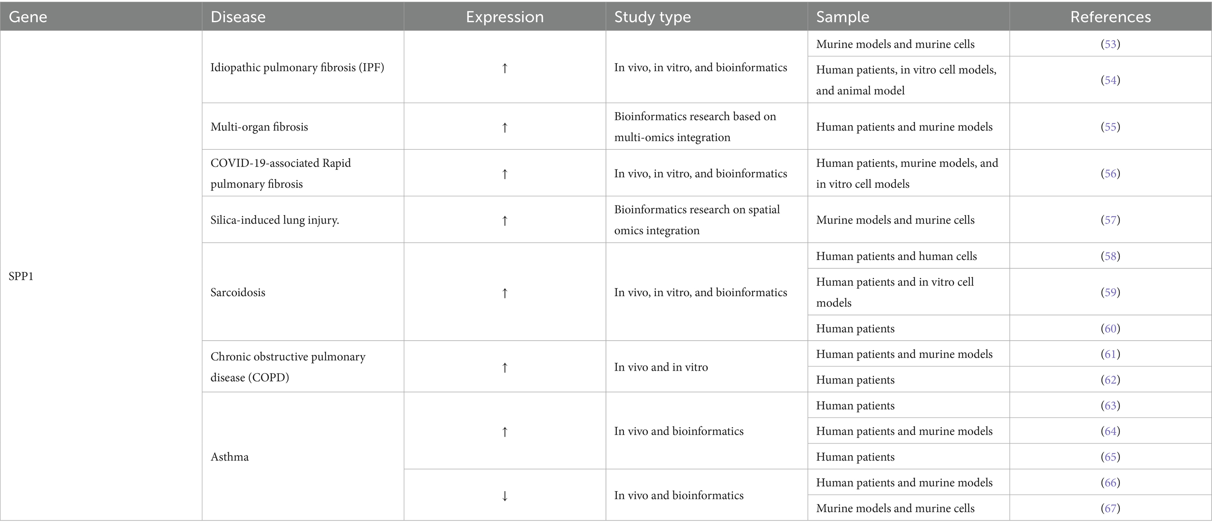Follow reference link 61
Image resolution: width=1212 pixels, height=528 pixels.
tap(1110, 354)
